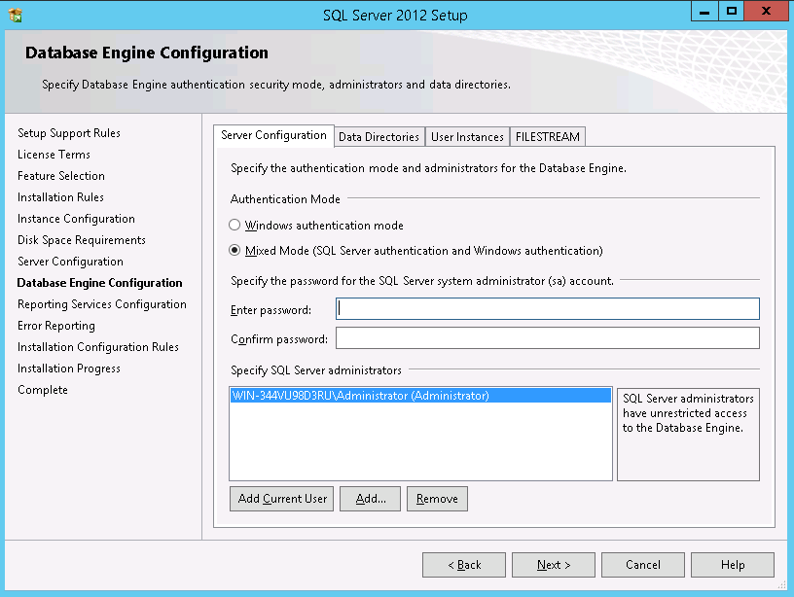Click the Add Current User button
Screen dimensions: 794x597
point(281,499)
